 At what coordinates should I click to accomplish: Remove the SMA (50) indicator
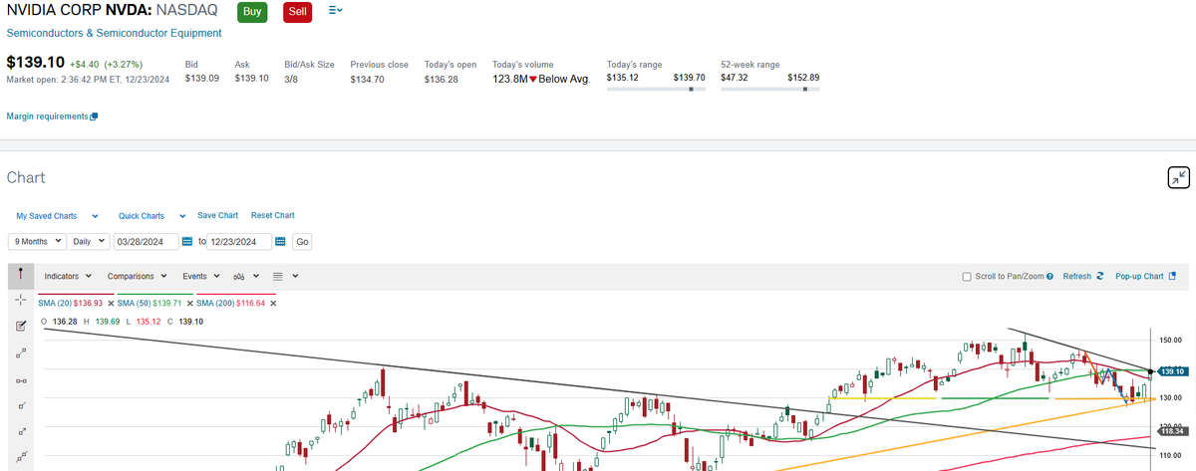(x=190, y=303)
